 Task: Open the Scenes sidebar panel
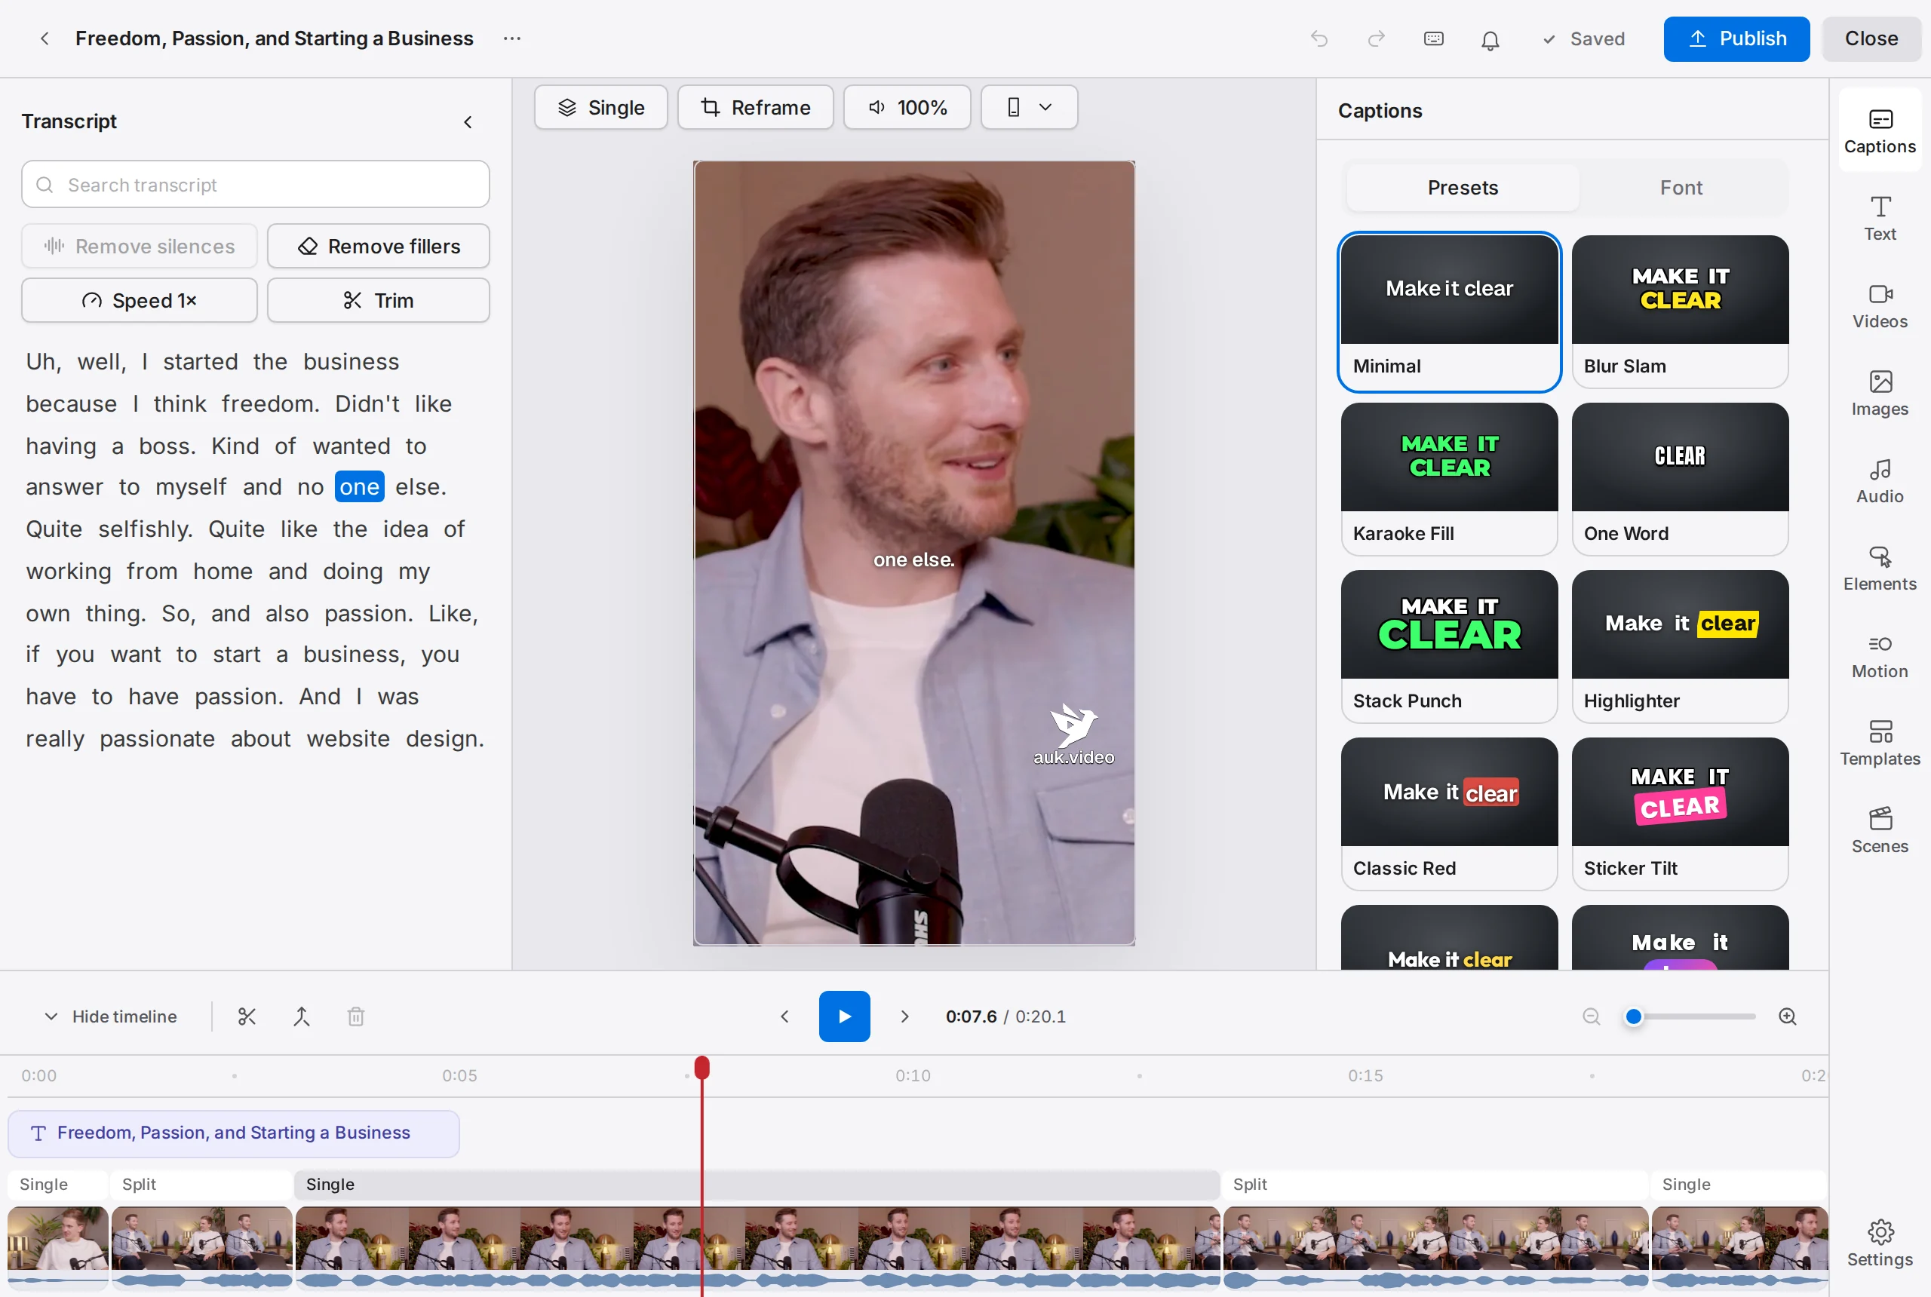tap(1879, 831)
